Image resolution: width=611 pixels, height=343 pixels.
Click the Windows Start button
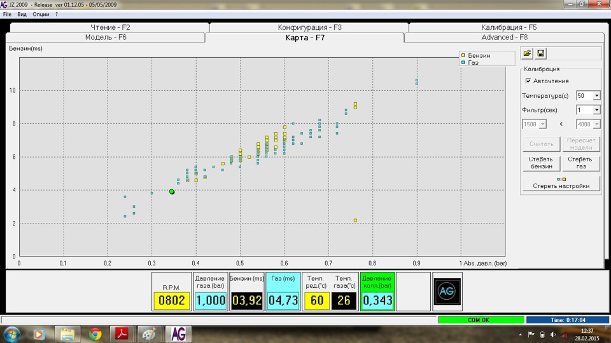point(12,333)
